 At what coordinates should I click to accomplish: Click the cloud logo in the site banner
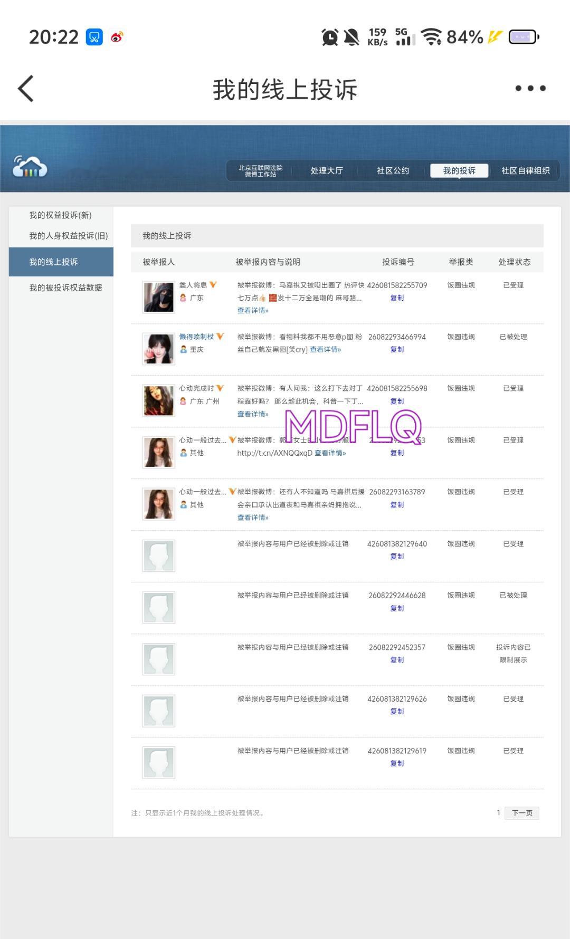(x=30, y=166)
